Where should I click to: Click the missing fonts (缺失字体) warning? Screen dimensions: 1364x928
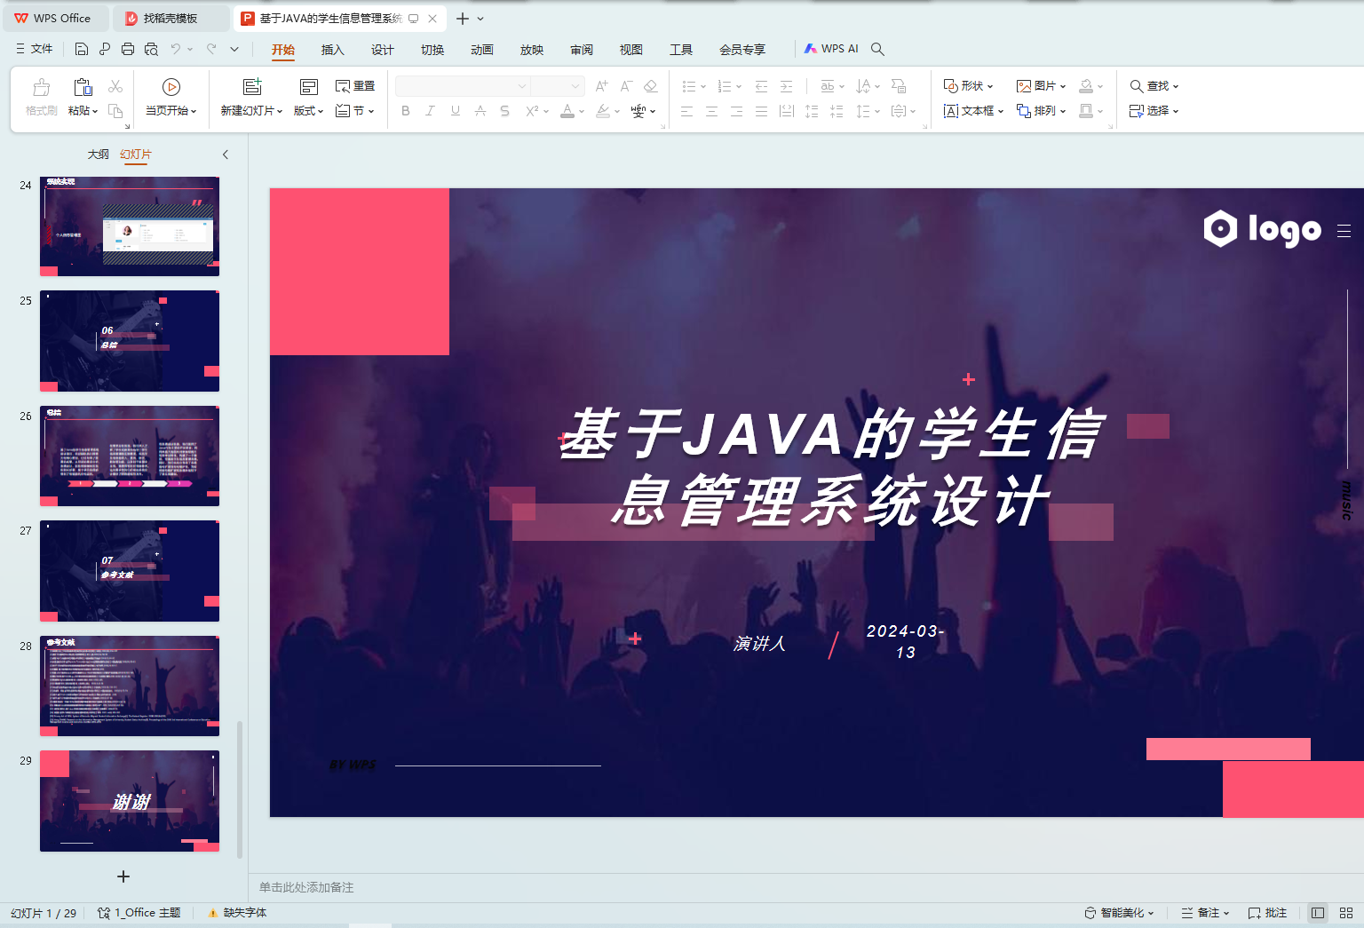(x=237, y=913)
